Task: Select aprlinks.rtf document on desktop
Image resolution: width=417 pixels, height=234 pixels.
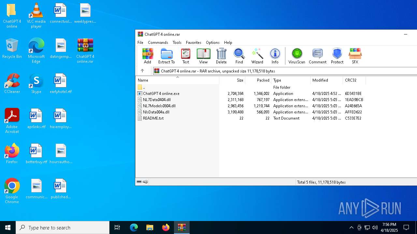Action: click(x=36, y=119)
